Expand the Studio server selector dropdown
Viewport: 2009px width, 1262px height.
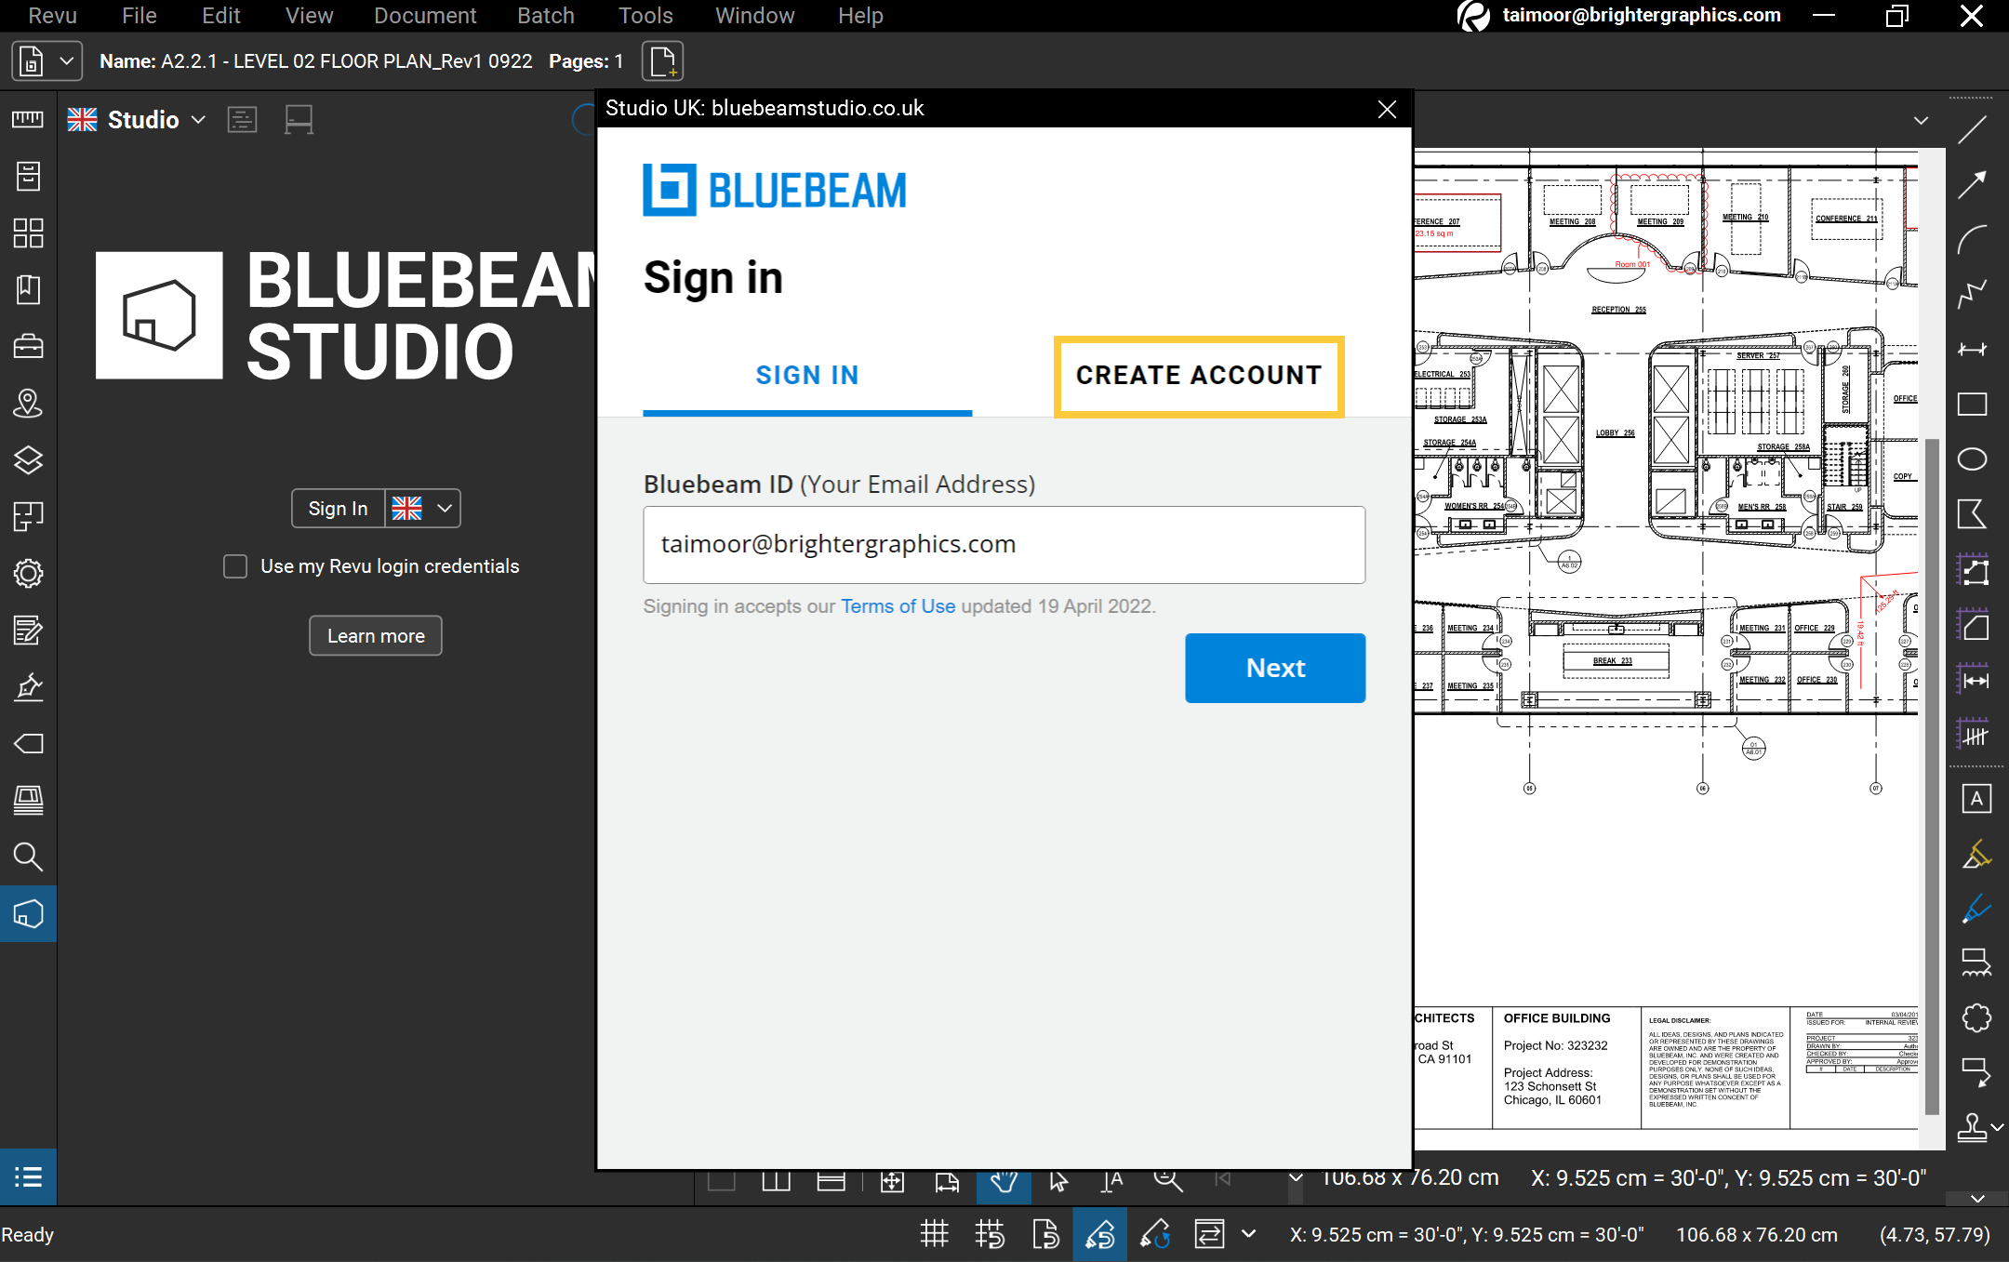(198, 119)
